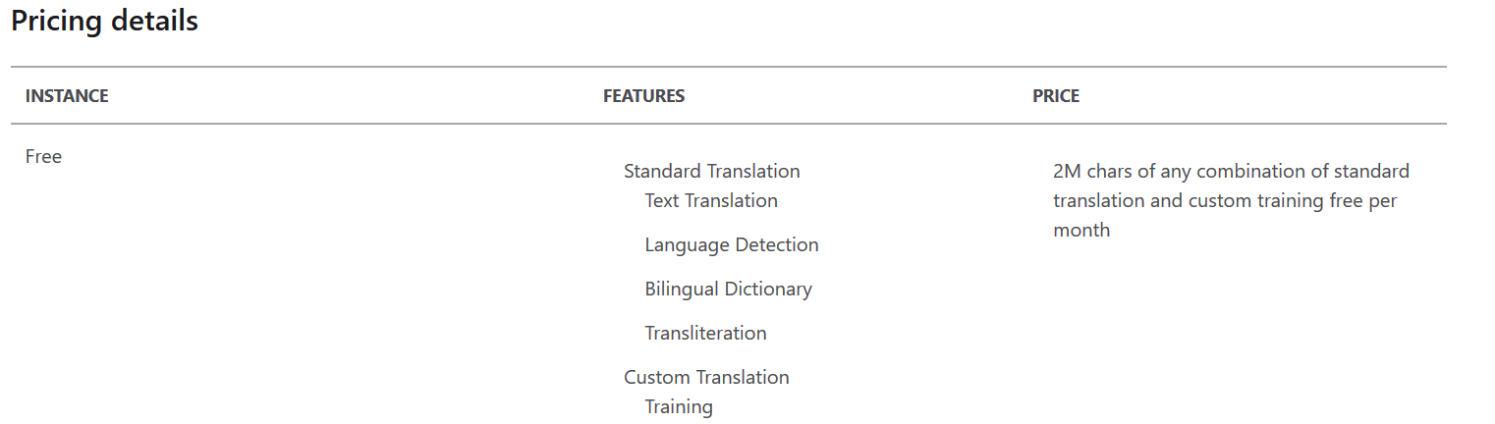Click the word "month" in the price cell
Viewport: 1495px width, 424px height.
tap(1081, 231)
